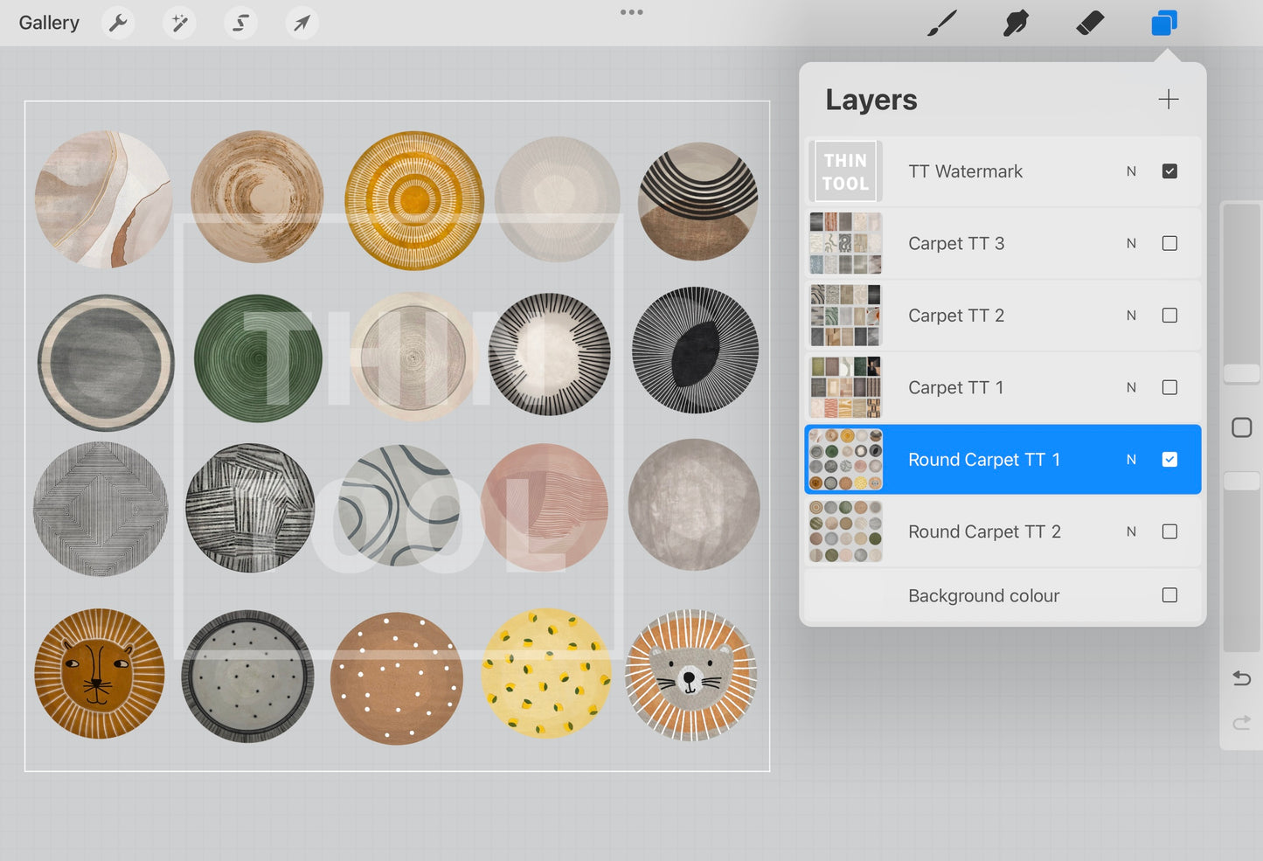The height and width of the screenshot is (861, 1263).
Task: Select the Carpet TT 1 layer name
Action: pyautogui.click(x=955, y=387)
